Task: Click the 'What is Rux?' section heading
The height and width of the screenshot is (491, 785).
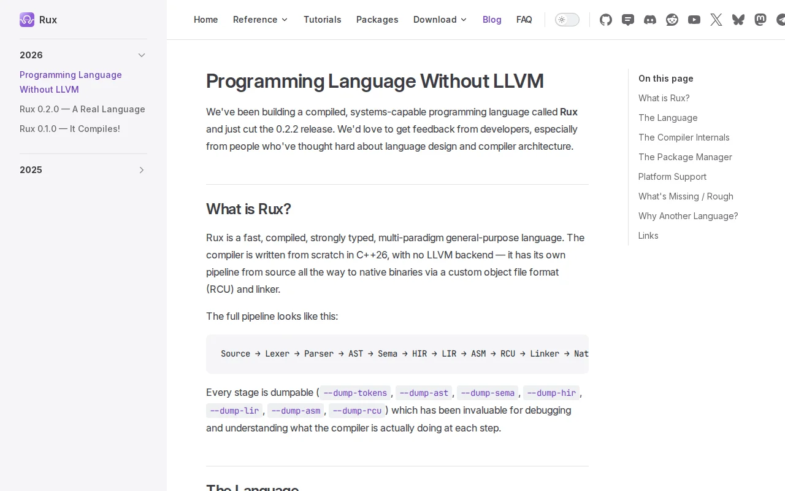Action: pos(248,209)
